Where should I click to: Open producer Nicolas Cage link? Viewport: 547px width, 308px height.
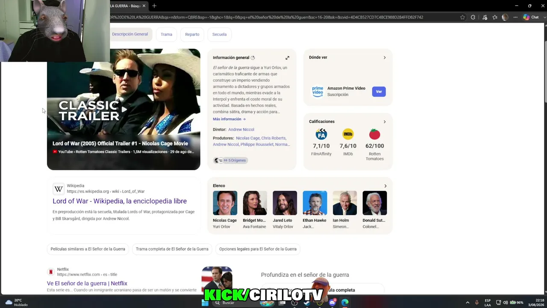248,138
